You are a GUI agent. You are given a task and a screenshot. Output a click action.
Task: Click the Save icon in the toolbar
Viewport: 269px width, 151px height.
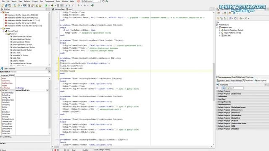(24, 5)
